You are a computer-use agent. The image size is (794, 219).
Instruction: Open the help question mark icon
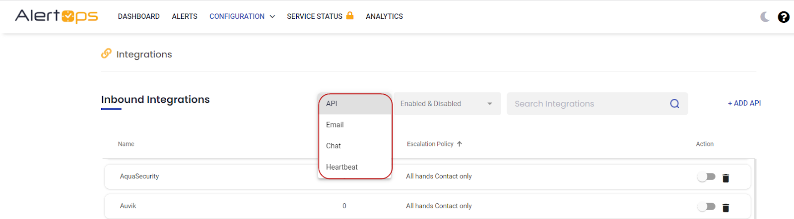point(784,17)
